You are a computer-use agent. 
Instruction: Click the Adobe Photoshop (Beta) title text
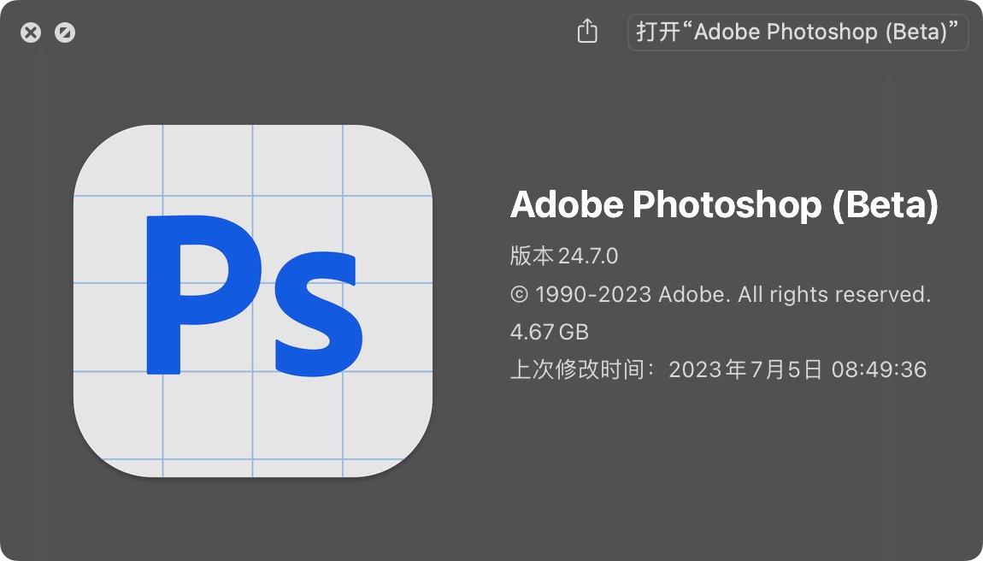coord(724,204)
